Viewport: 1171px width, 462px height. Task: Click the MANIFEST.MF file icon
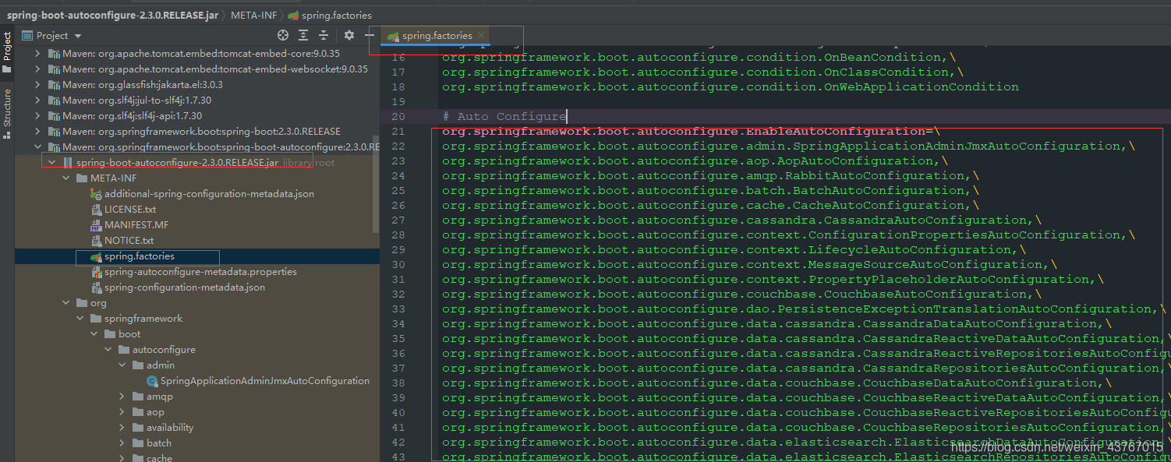coord(96,225)
